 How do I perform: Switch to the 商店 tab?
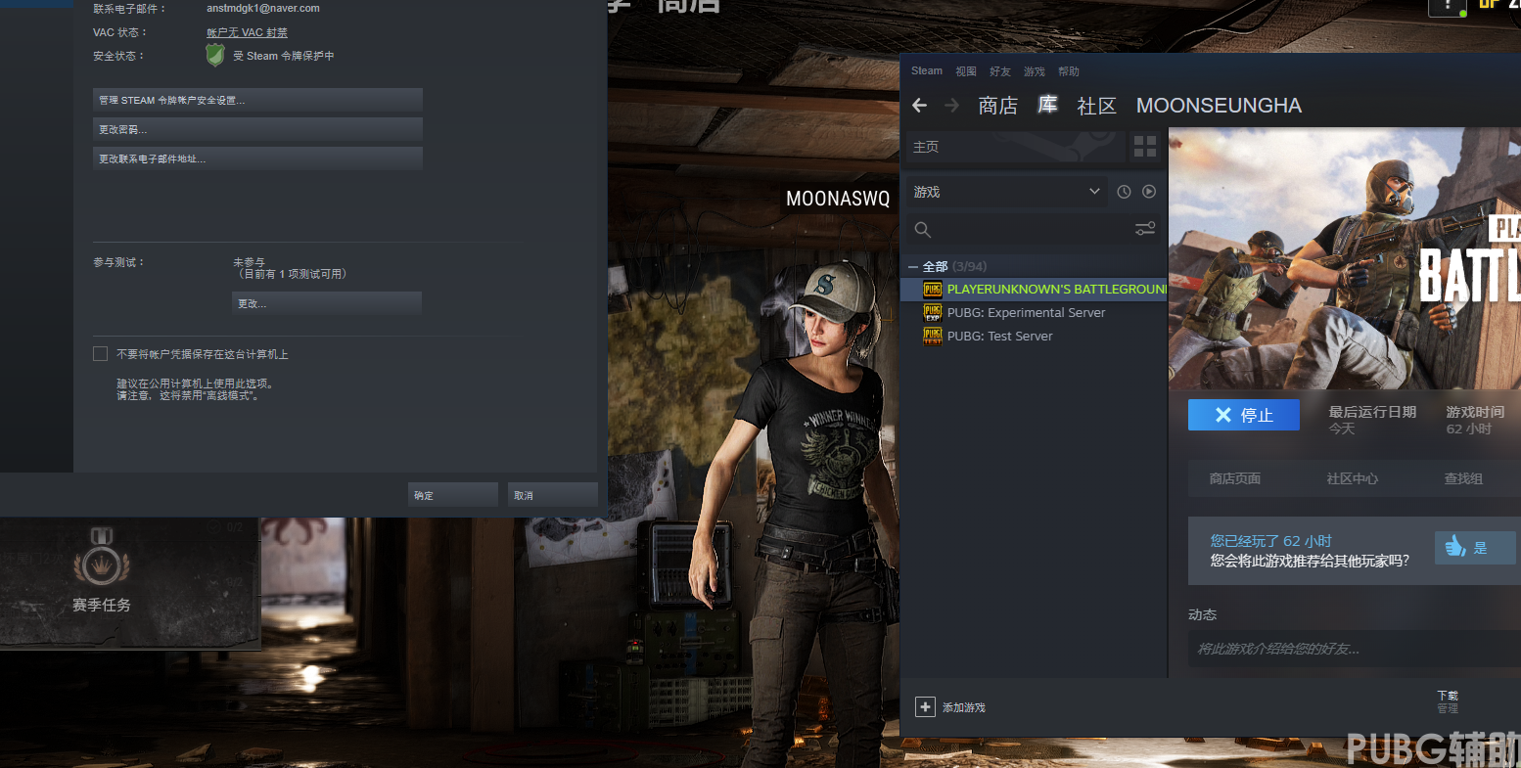coord(998,106)
